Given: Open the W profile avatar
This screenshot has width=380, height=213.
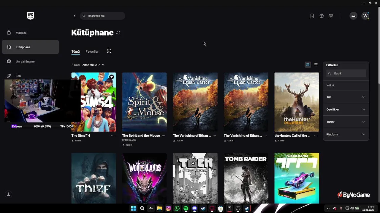Looking at the screenshot, I should pos(365,16).
